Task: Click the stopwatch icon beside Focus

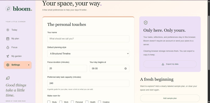Action: 8,47
